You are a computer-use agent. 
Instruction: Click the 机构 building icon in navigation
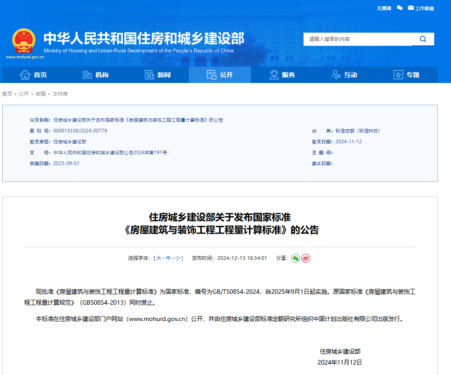click(87, 74)
